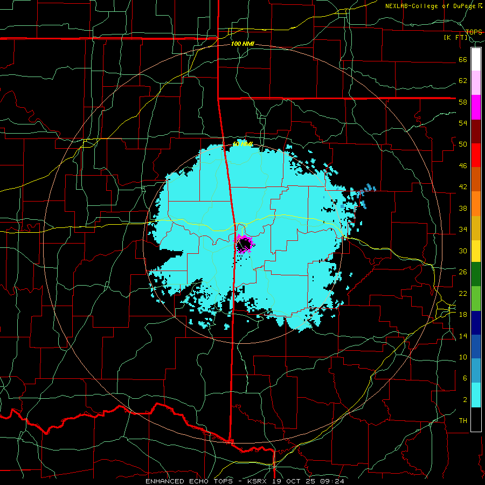Click the legend value 54
485x485 pixels.
pos(463,123)
